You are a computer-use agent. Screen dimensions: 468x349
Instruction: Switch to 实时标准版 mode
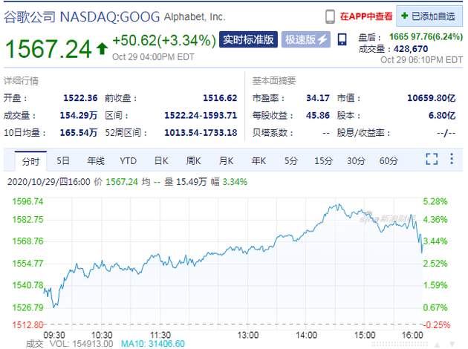point(249,39)
